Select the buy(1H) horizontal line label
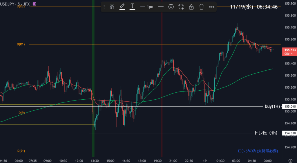This screenshot has width=297, height=163. pyautogui.click(x=272, y=106)
